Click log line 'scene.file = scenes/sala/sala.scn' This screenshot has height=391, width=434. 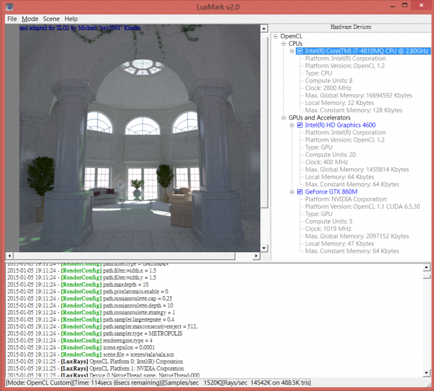click(139, 355)
